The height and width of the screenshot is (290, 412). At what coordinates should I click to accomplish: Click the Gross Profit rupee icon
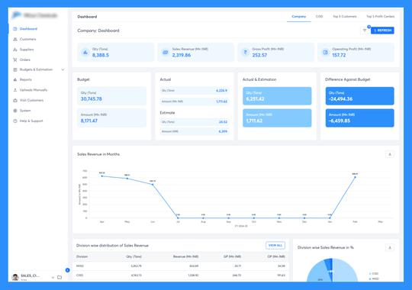point(245,53)
